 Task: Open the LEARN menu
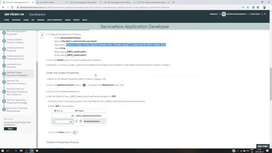point(26,20)
